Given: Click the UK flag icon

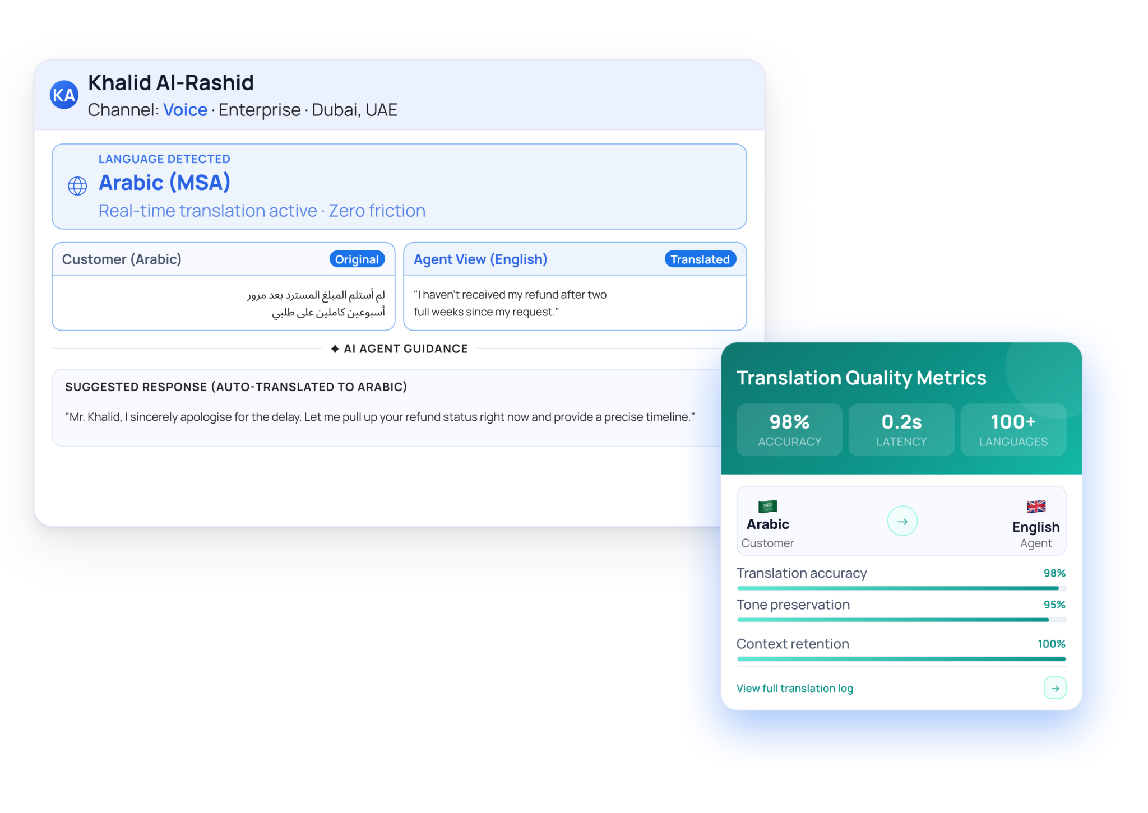Looking at the screenshot, I should point(1035,507).
